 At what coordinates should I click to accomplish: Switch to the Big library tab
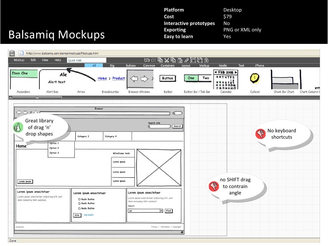[x=112, y=65]
